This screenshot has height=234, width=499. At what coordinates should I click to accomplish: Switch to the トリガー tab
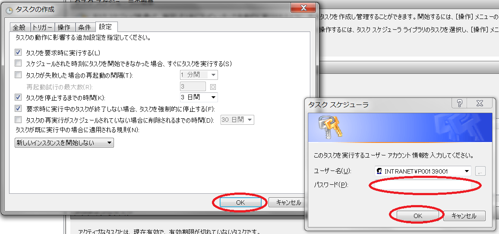coord(42,27)
